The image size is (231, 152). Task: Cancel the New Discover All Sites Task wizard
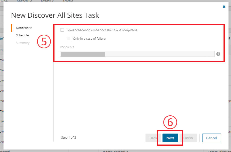click(x=211, y=138)
